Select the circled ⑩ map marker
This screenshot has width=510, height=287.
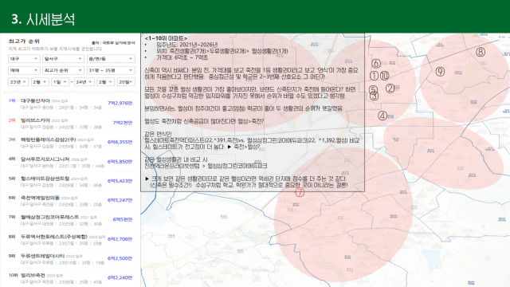coord(384,76)
